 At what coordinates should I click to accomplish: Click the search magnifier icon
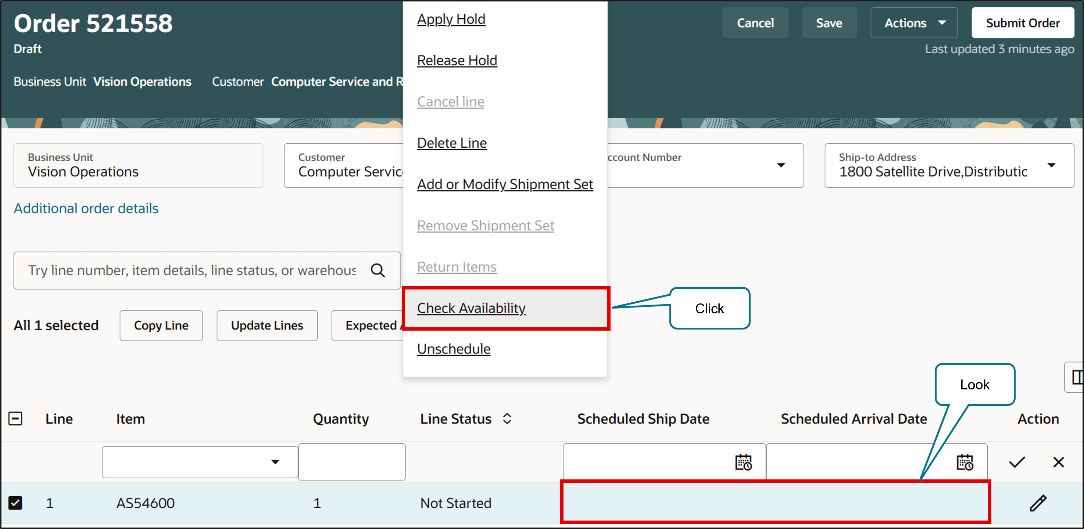(378, 270)
